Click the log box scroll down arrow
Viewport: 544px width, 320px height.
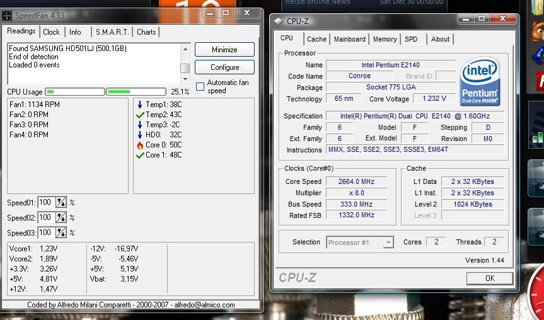tap(185, 79)
